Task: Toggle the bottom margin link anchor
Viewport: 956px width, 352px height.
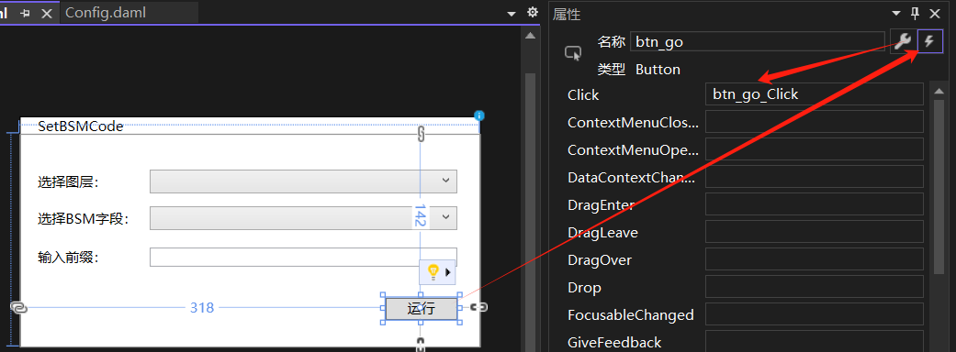Action: [420, 344]
